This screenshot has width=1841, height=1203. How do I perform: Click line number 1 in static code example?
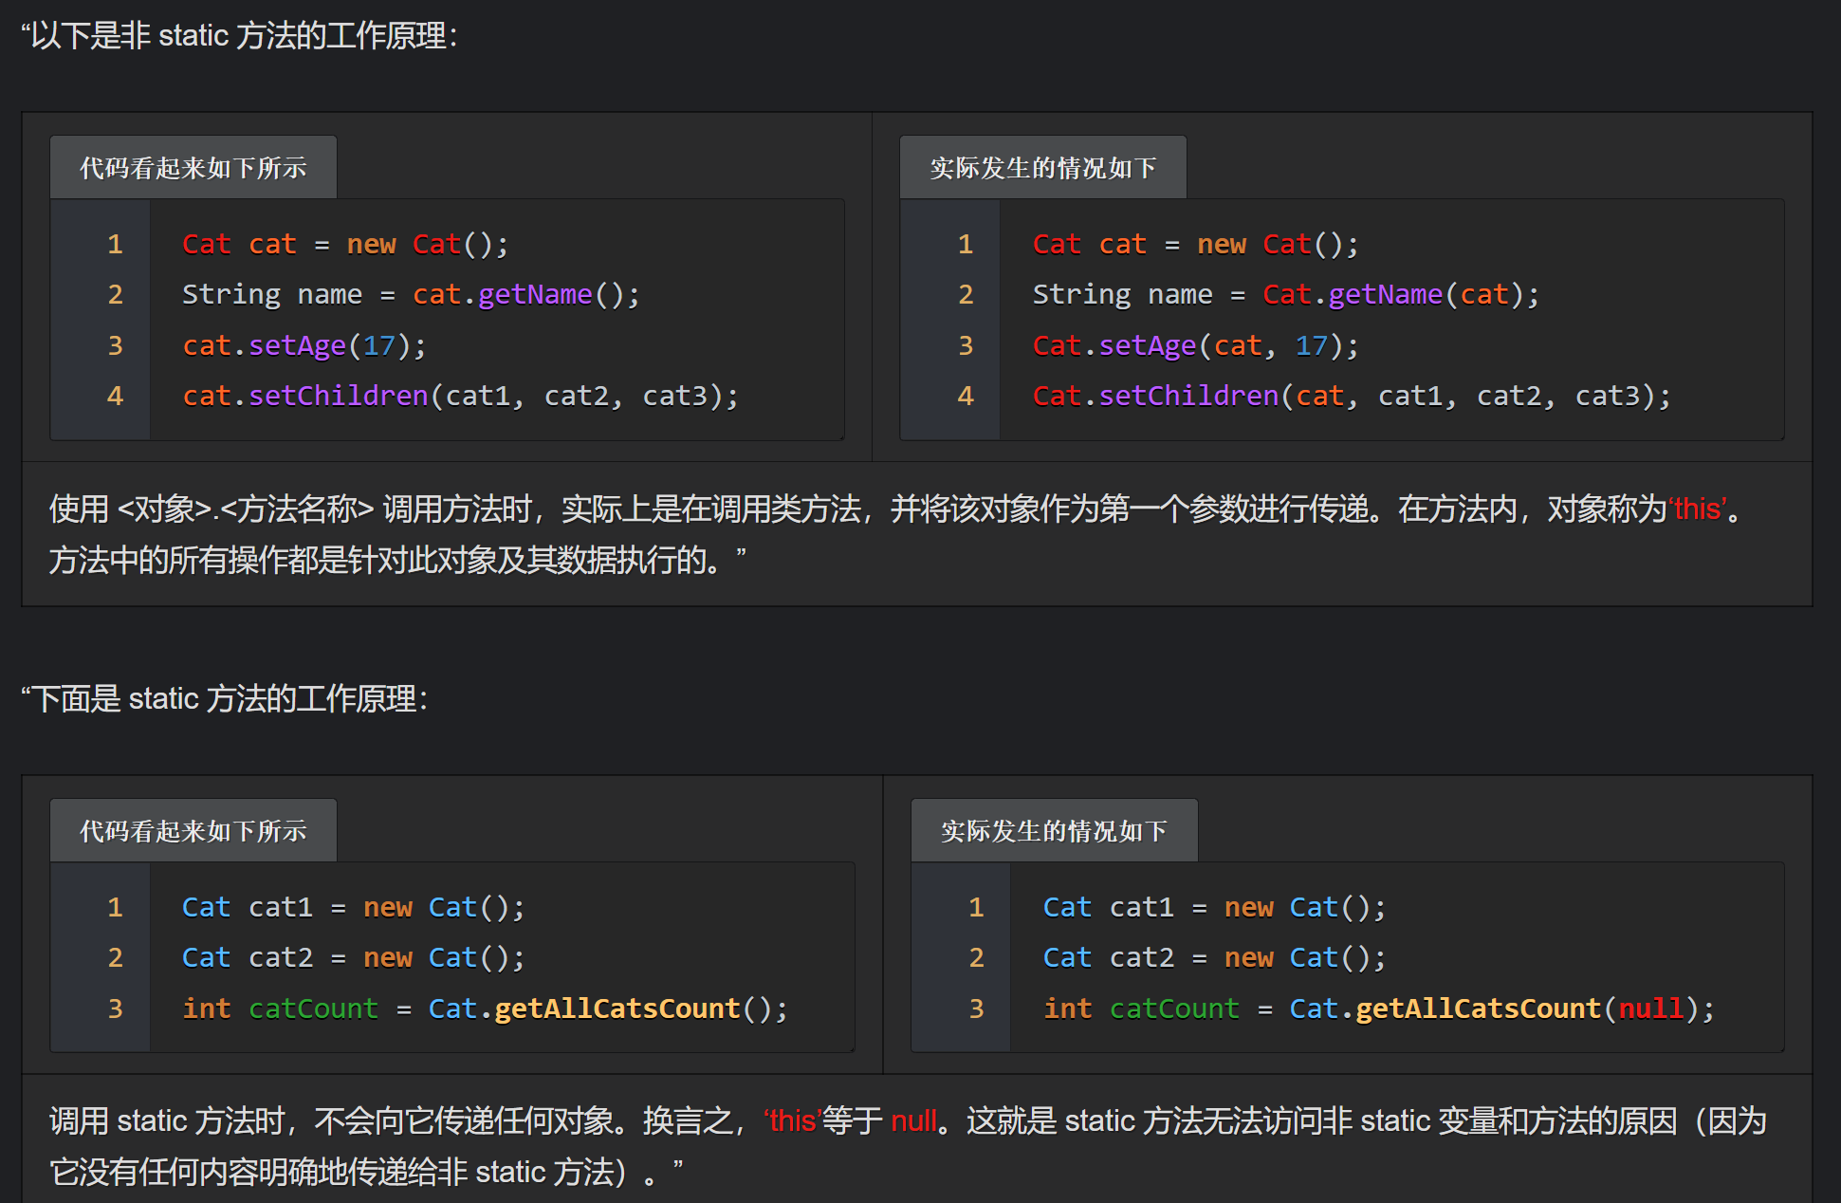[x=115, y=907]
